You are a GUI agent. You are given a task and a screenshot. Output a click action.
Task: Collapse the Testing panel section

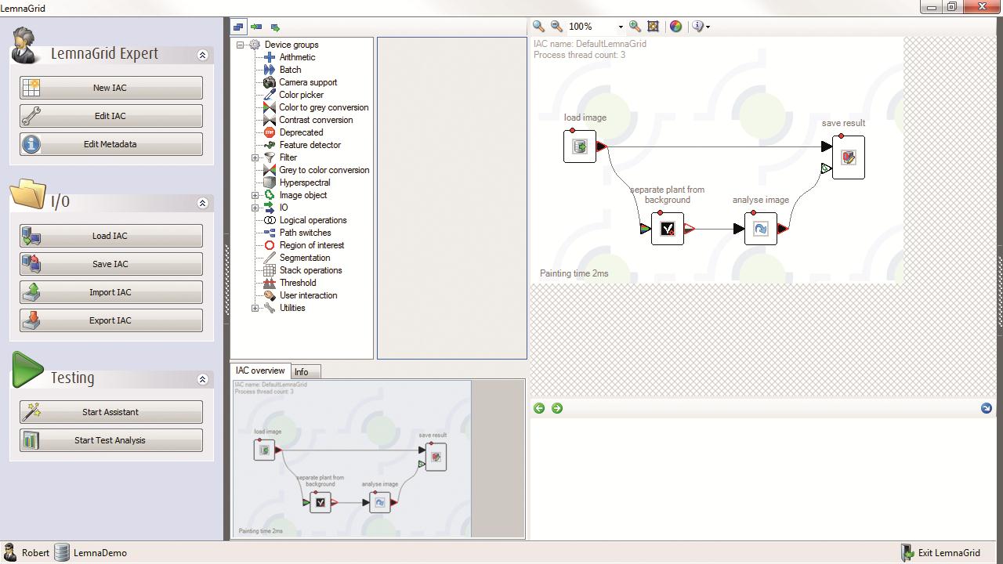(202, 379)
